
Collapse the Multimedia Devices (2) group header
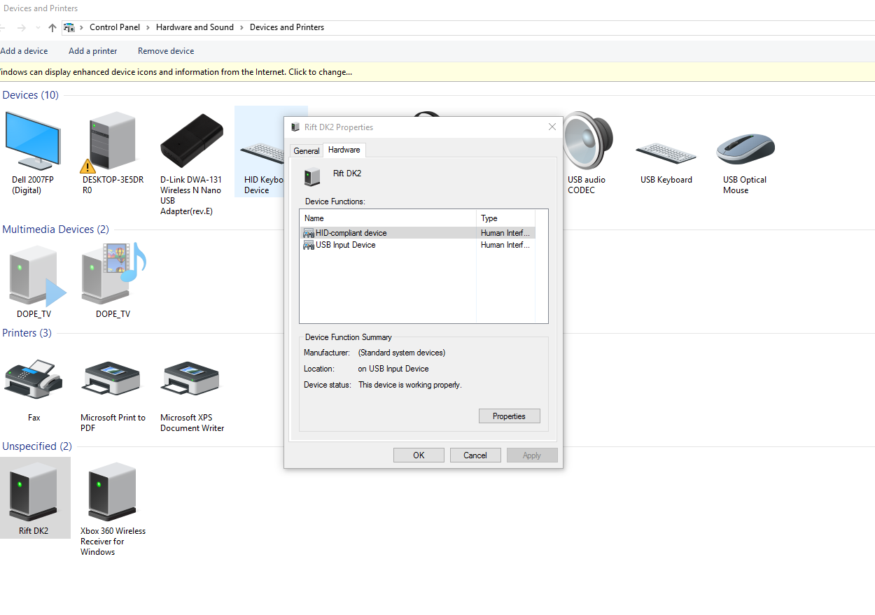pos(56,229)
